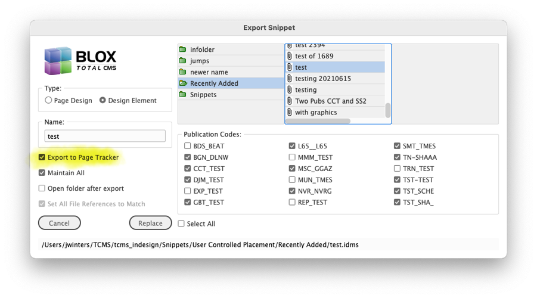Screen dimensions: 537x298
Task: Click the snippet list vertical scrollbar
Action: [x=387, y=110]
